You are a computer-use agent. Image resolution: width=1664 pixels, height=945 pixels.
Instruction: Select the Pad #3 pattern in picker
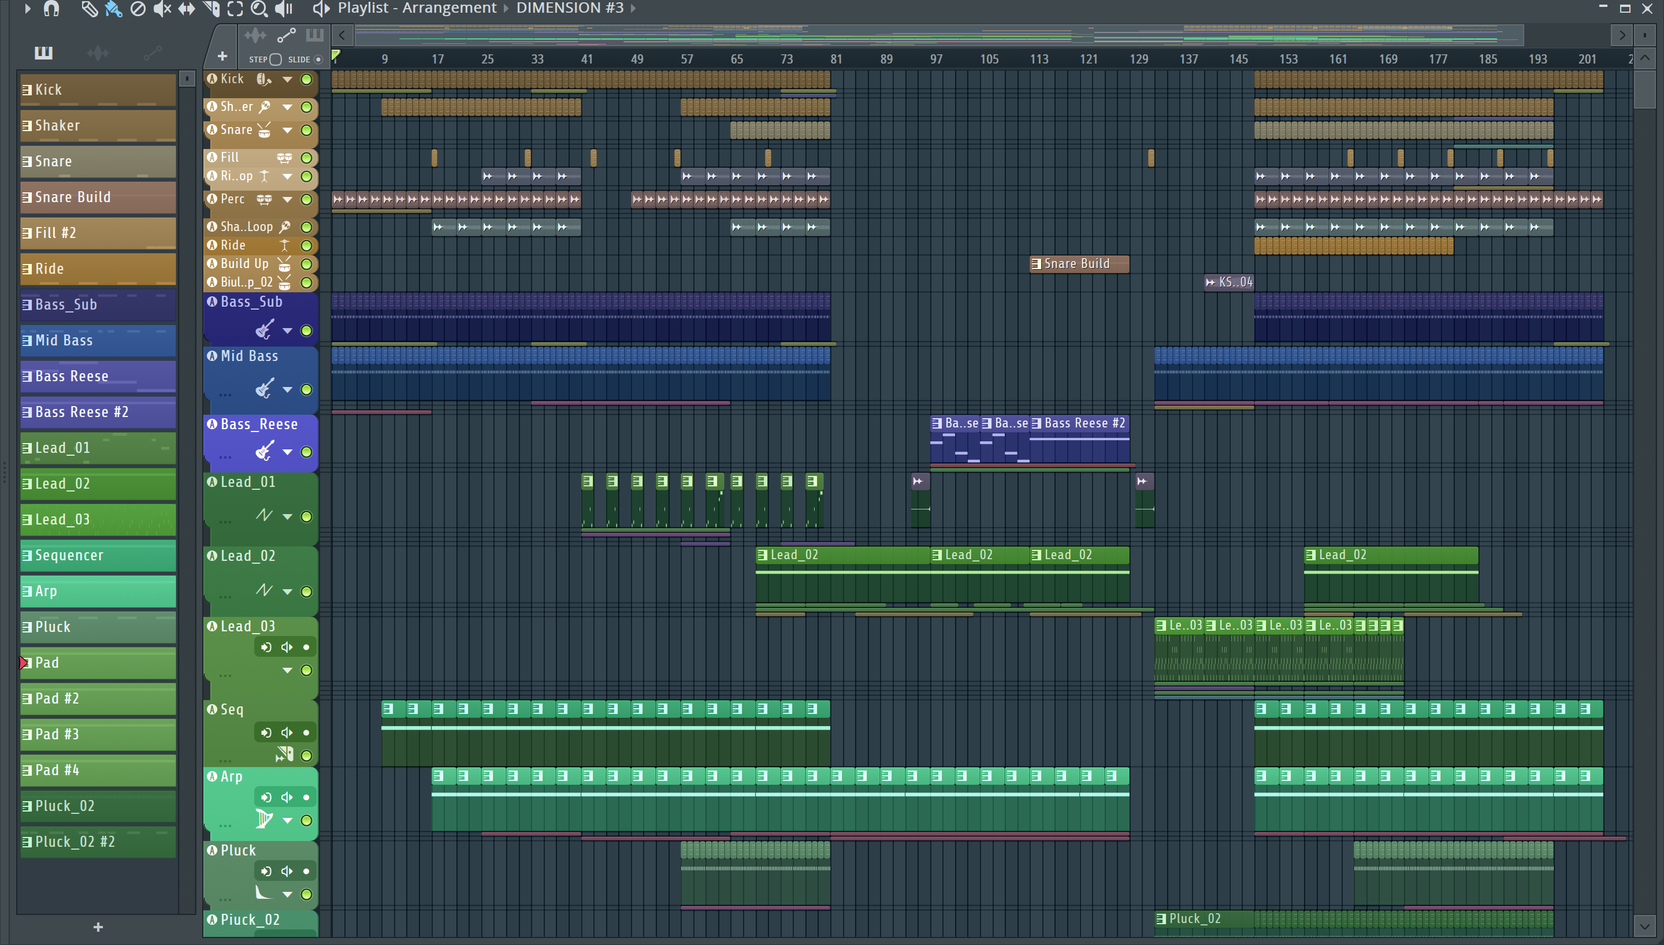coord(98,734)
